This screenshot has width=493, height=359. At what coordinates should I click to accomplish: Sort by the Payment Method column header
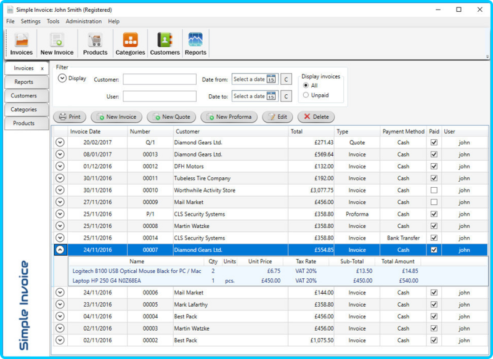click(x=403, y=132)
